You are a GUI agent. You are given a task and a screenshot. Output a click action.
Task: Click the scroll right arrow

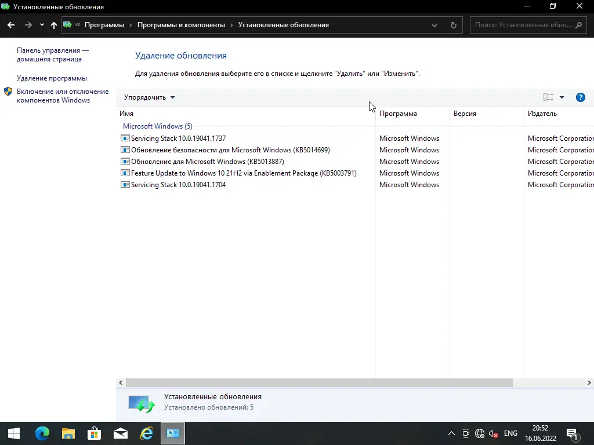(589, 383)
